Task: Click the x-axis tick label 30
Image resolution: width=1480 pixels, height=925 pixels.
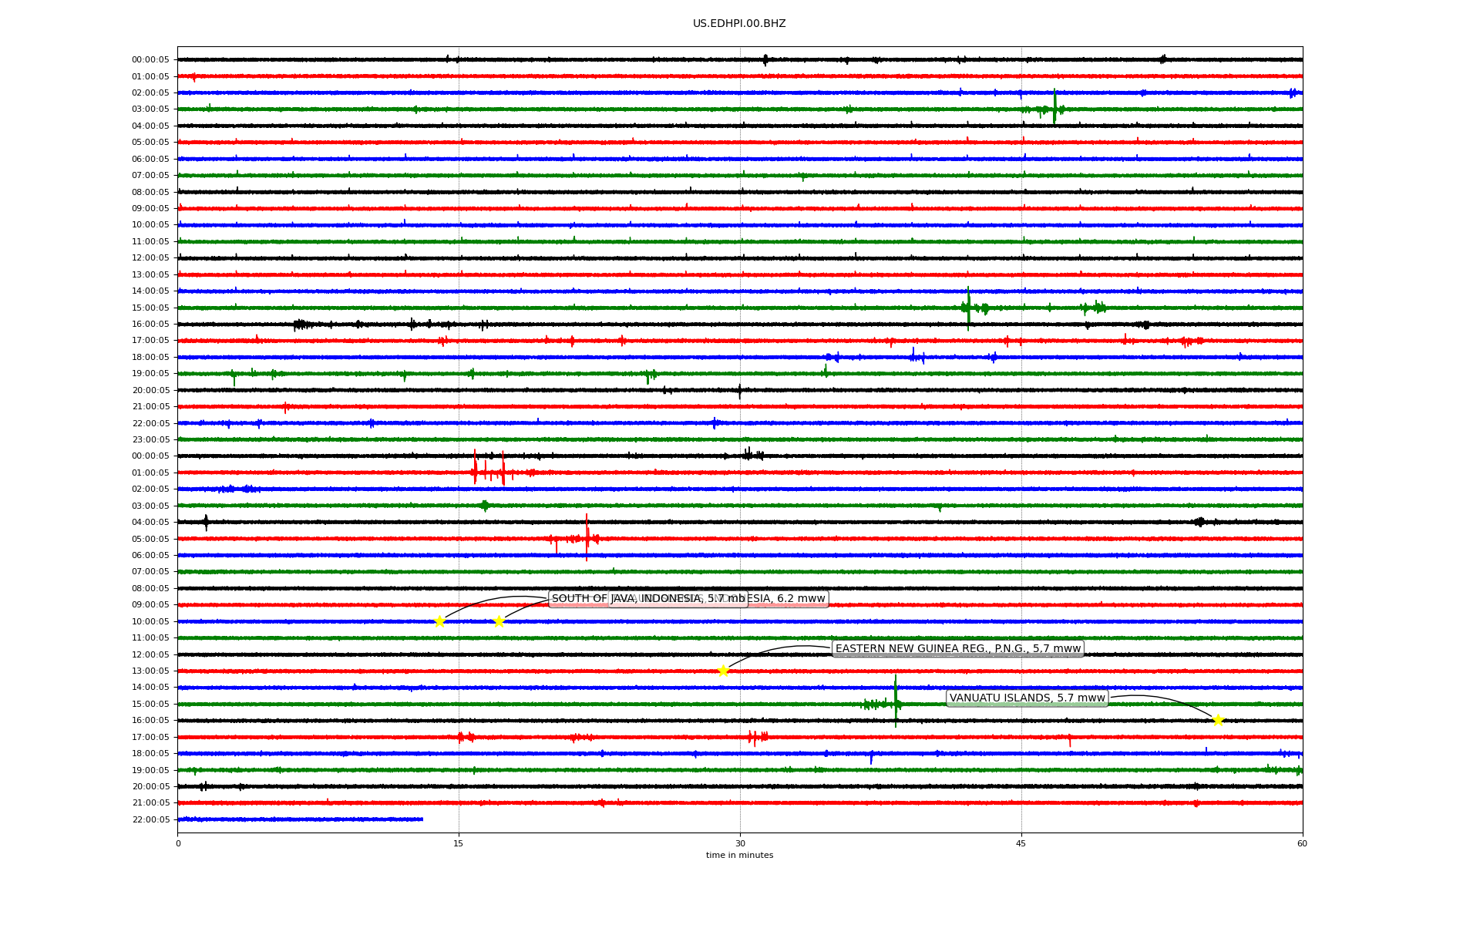Action: 740,843
